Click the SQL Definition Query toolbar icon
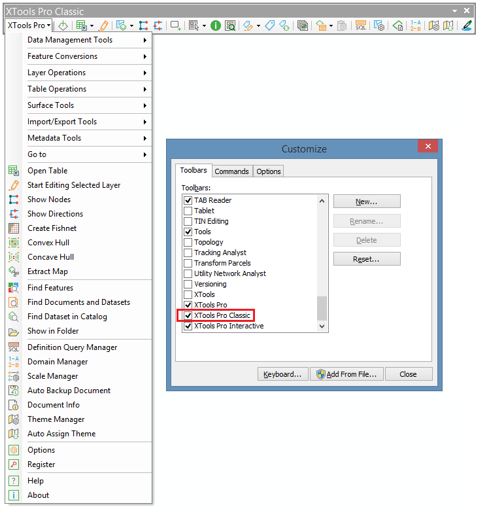The width and height of the screenshot is (489, 507). tap(361, 26)
